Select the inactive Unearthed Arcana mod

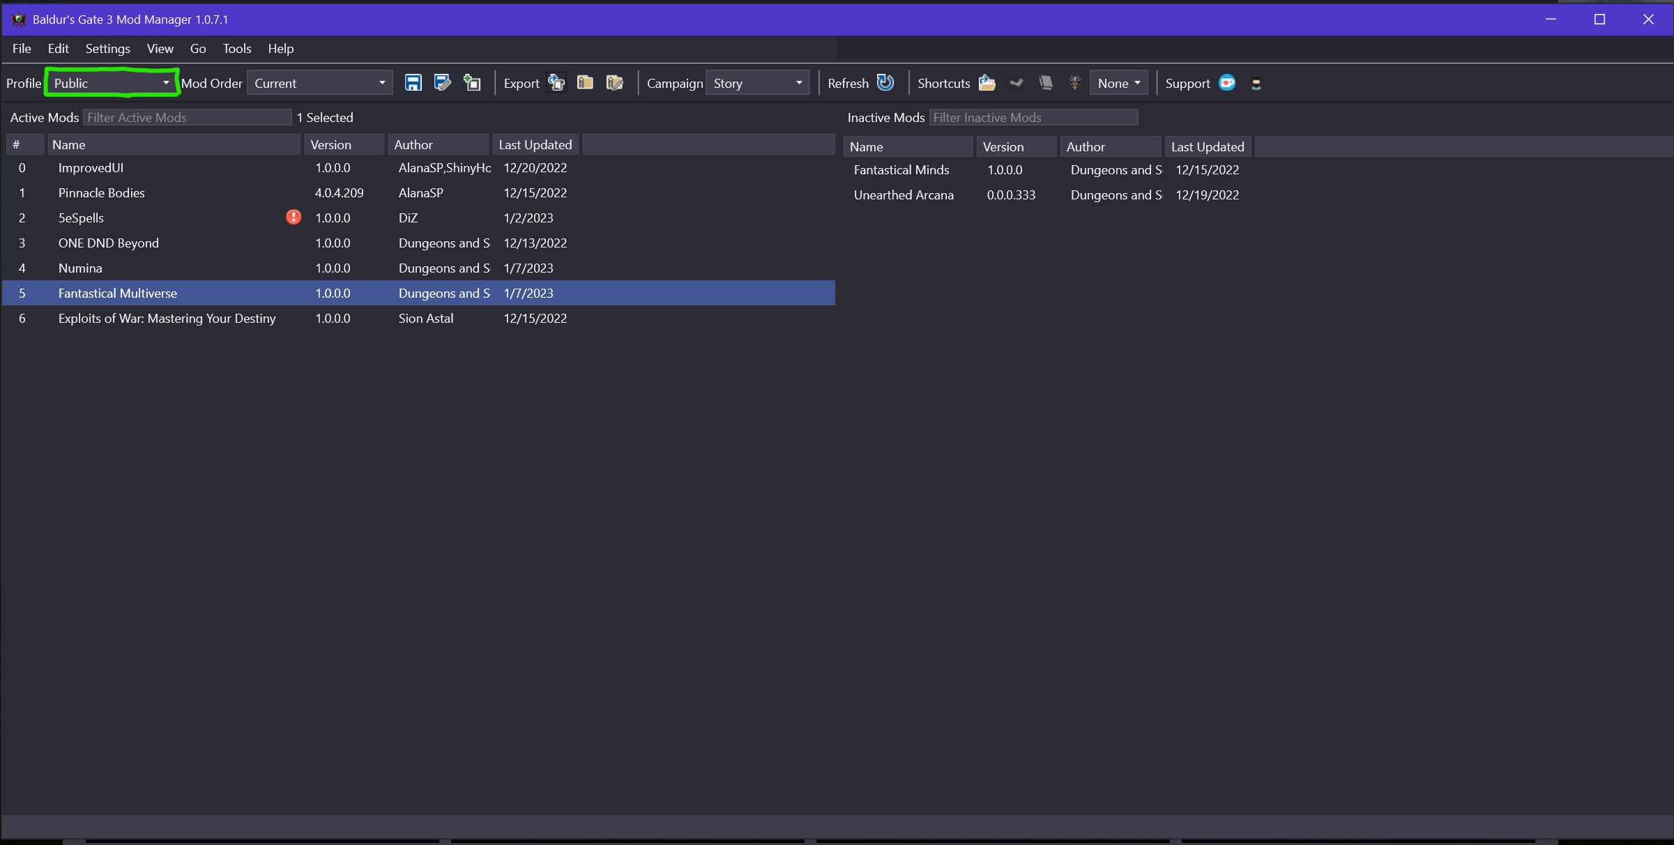point(1258,195)
